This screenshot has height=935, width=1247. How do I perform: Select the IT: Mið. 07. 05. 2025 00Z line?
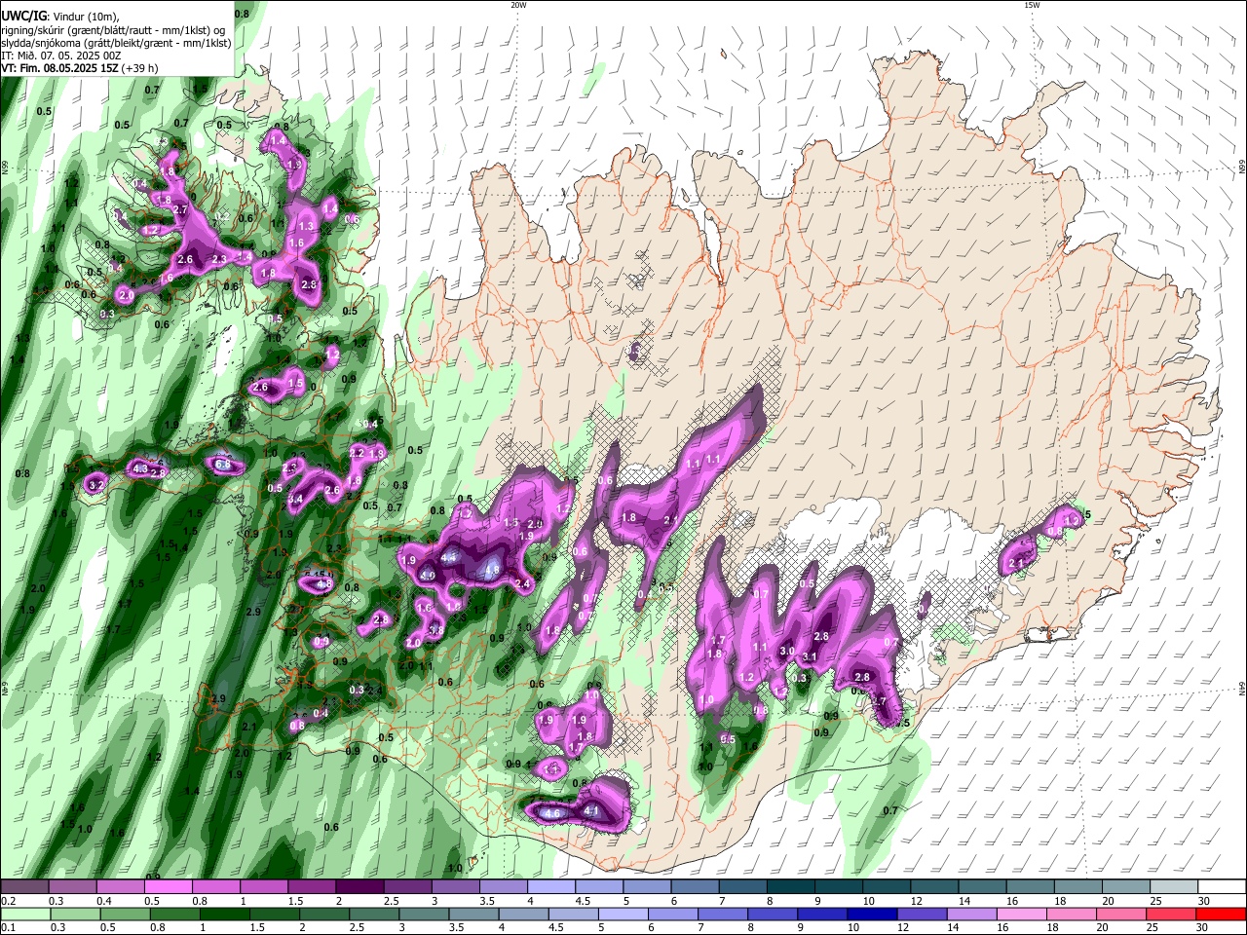pos(60,56)
